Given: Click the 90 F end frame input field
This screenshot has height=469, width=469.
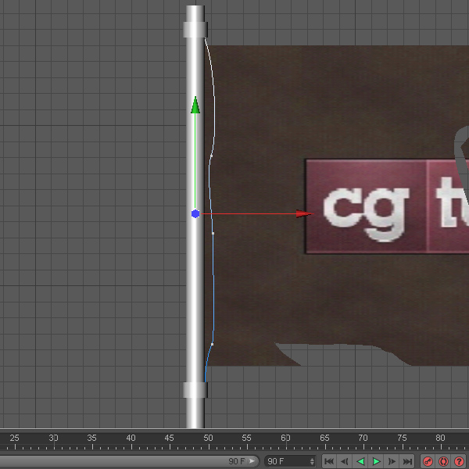Looking at the screenshot, I should tap(290, 461).
